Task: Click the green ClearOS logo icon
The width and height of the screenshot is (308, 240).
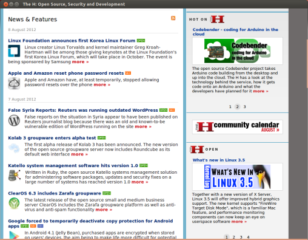Action: tap(14, 204)
